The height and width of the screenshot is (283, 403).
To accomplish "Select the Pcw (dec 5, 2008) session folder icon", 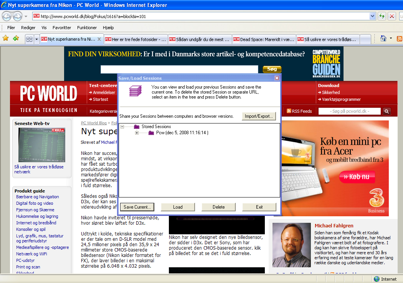I will pos(151,133).
